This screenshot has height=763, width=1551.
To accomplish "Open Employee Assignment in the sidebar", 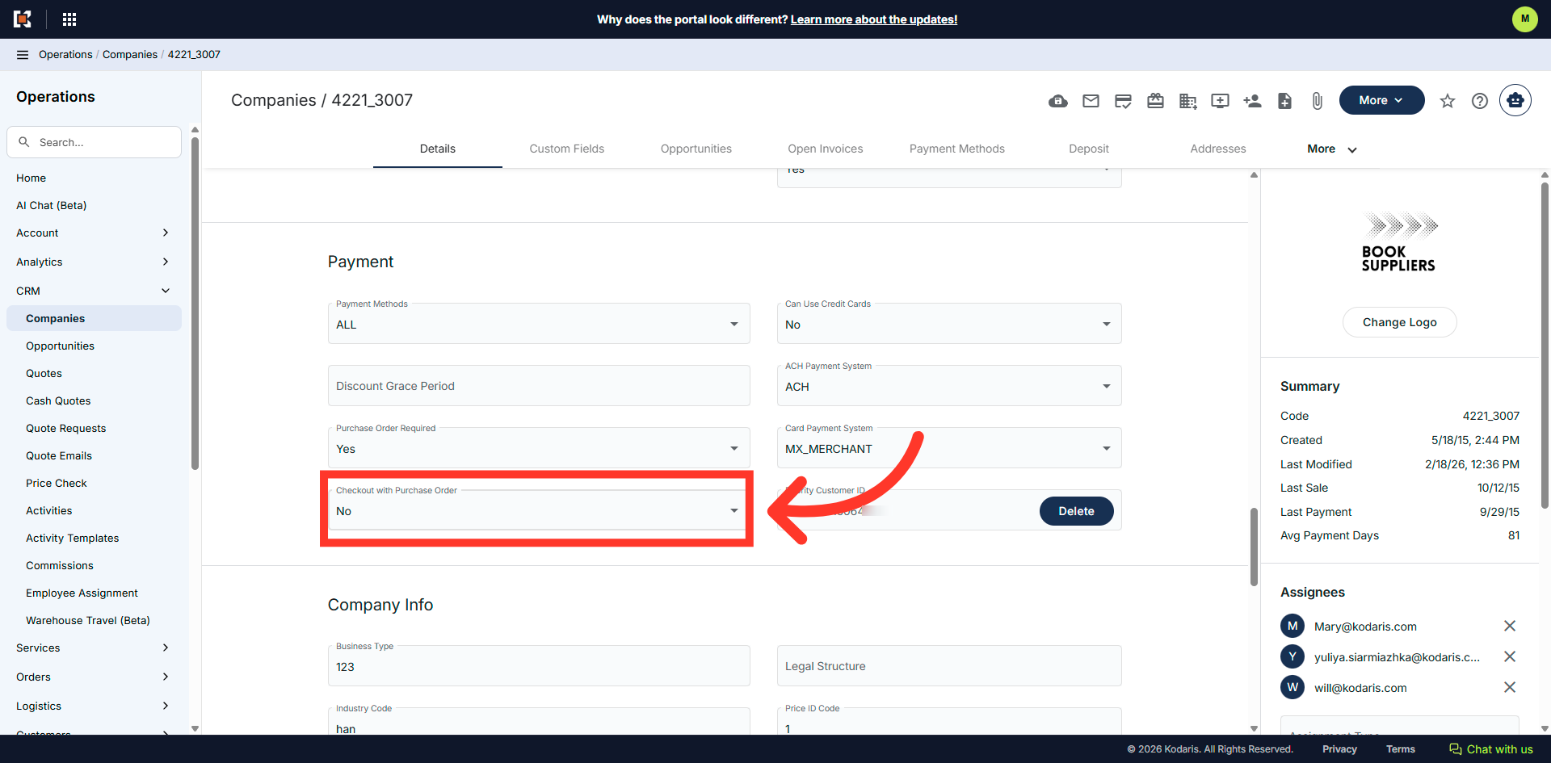I will [x=82, y=593].
